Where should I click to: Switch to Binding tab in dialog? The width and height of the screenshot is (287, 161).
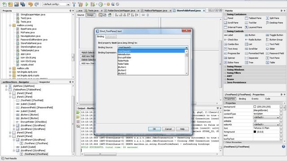pos(100,37)
